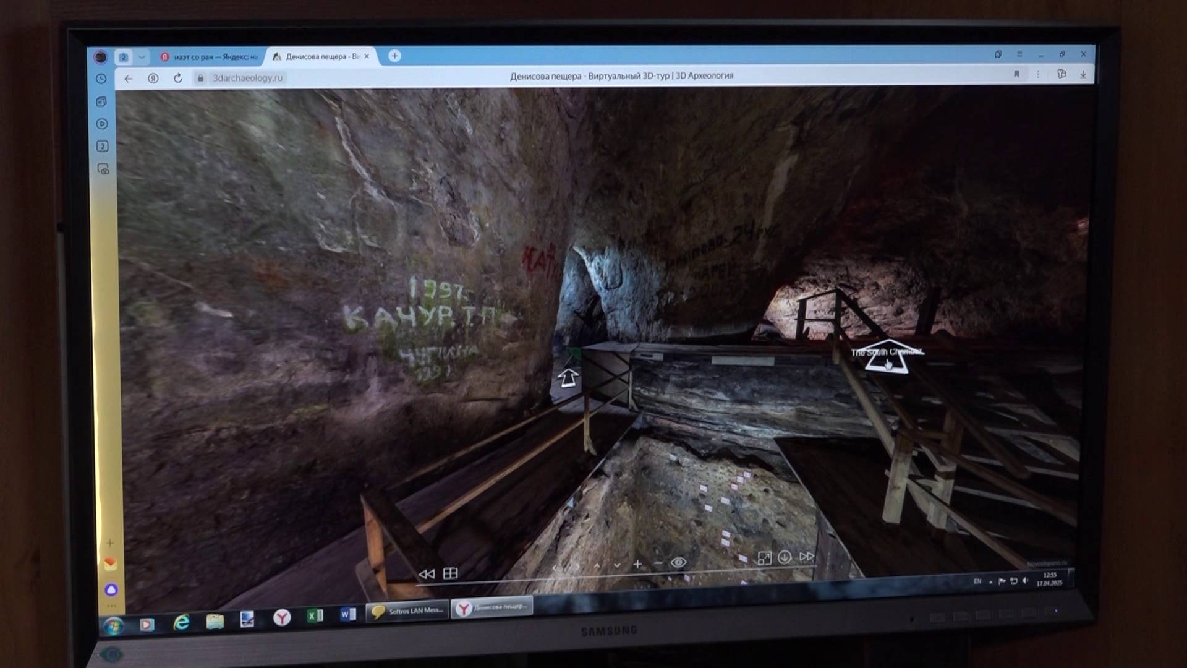Go to The South Chamber hotspot

887,358
